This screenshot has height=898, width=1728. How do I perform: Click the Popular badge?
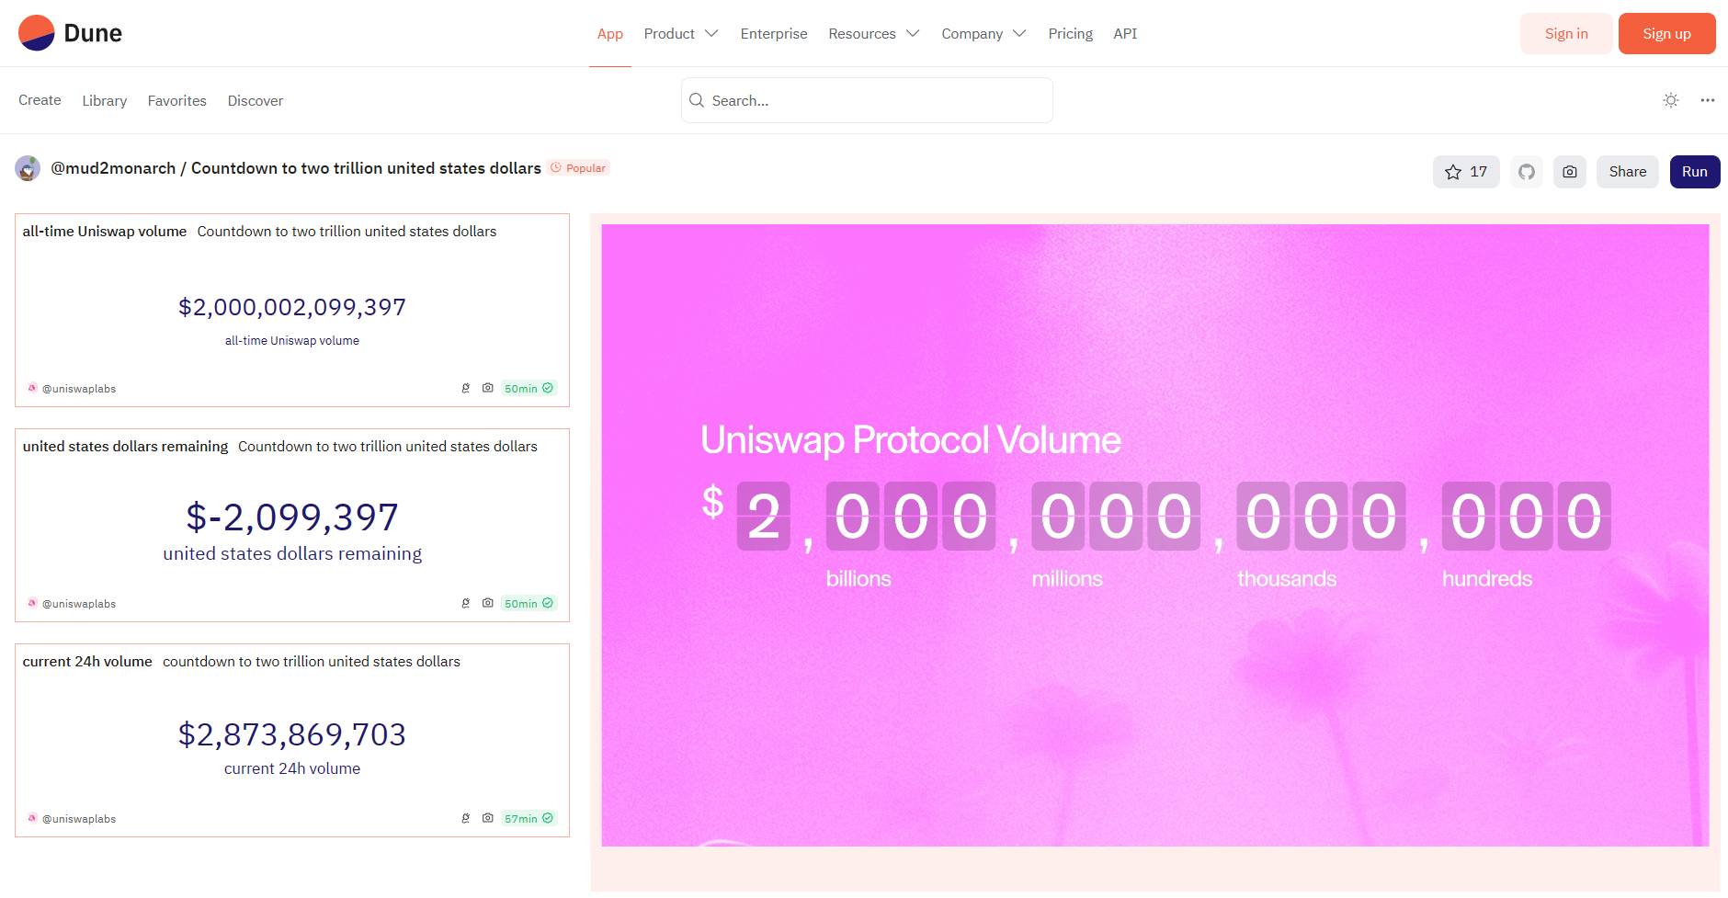579,168
